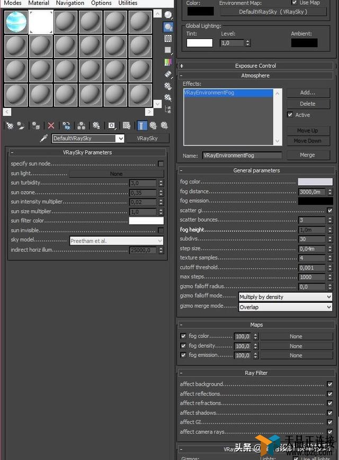Open the Sample Type sphere flyout

168,15
